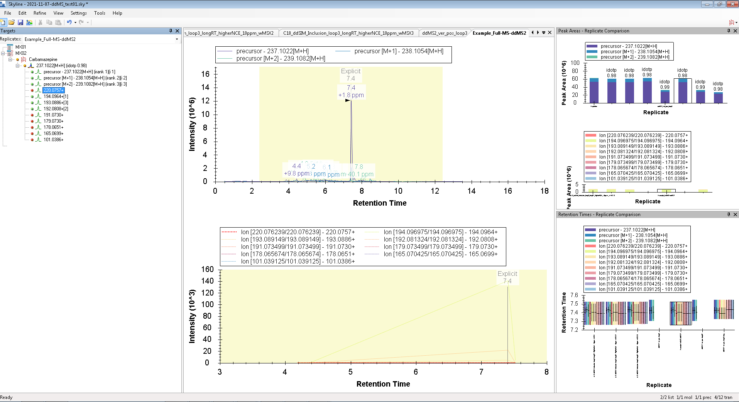The image size is (739, 402).
Task: Open the molecule interface mode icon at top right
Action: (732, 22)
